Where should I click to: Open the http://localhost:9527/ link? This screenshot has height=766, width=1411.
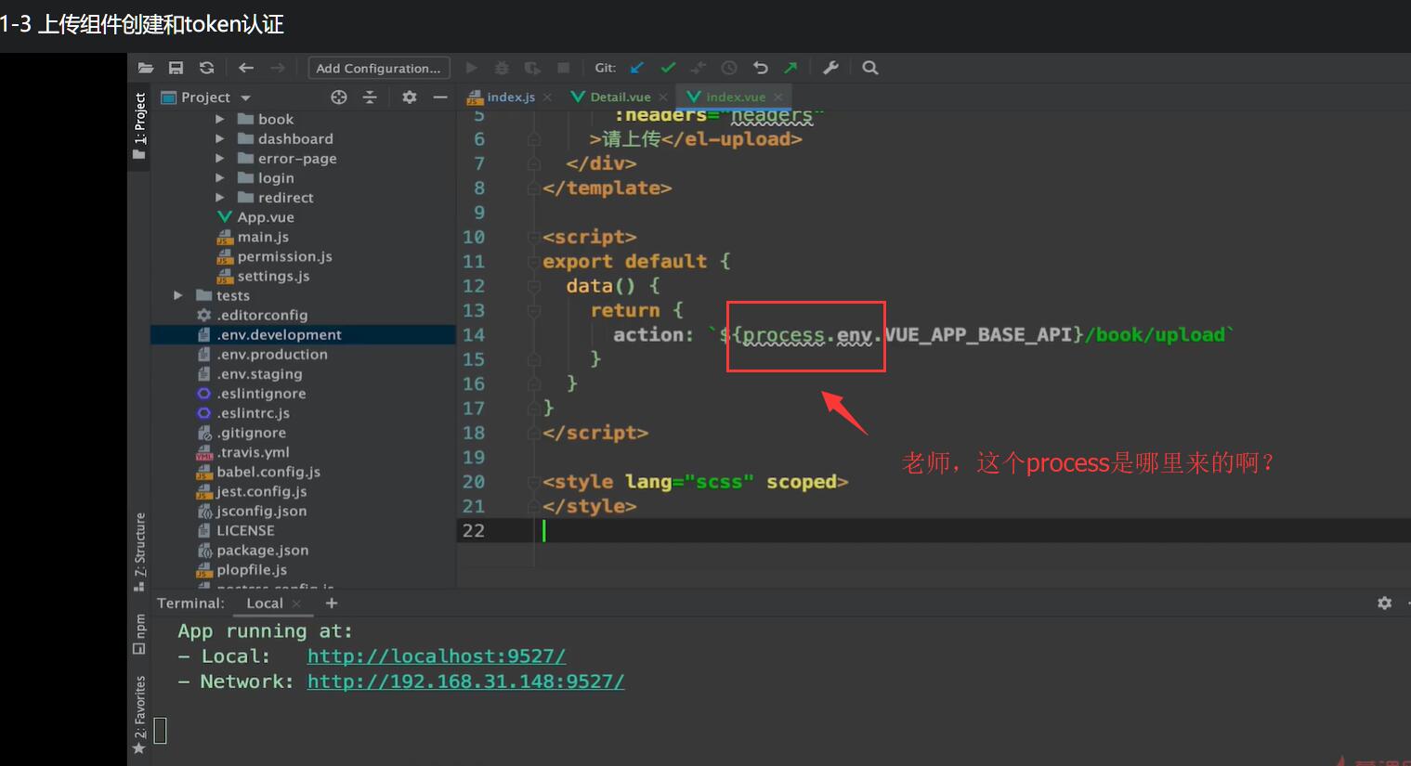pyautogui.click(x=437, y=656)
